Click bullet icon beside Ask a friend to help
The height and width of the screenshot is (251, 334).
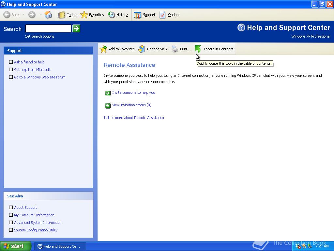click(11, 62)
